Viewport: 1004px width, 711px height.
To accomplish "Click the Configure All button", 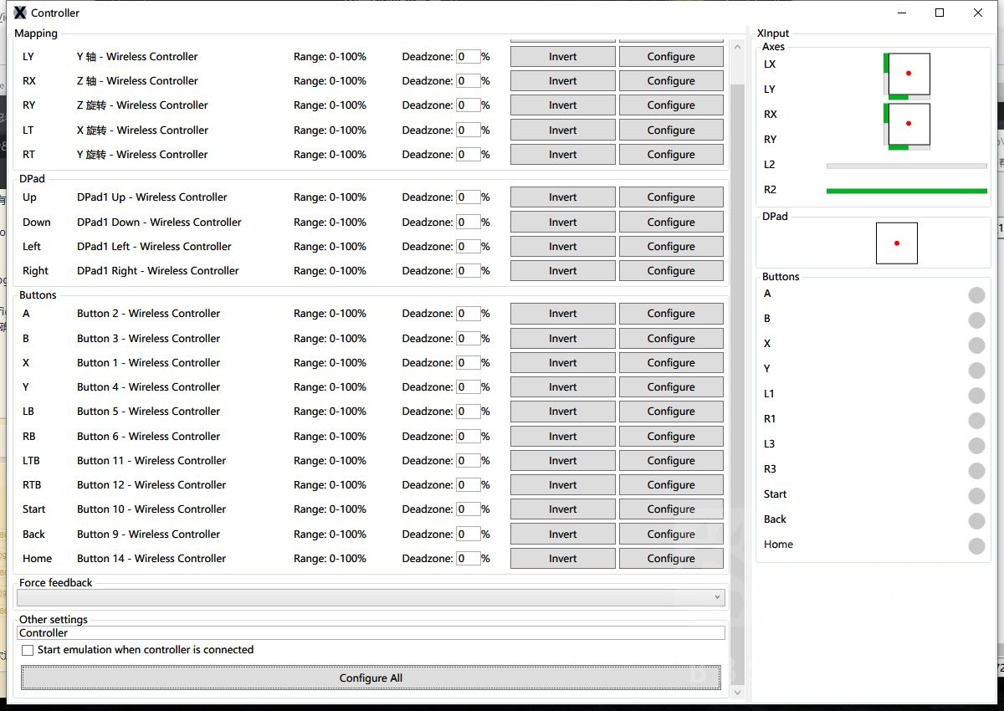I will pos(371,678).
